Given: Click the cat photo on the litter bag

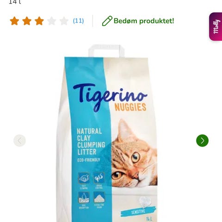Looking at the screenshot, I should [134, 153].
